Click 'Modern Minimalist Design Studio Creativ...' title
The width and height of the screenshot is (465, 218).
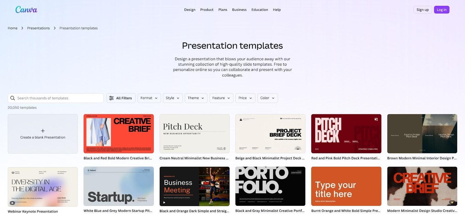pyautogui.click(x=422, y=211)
